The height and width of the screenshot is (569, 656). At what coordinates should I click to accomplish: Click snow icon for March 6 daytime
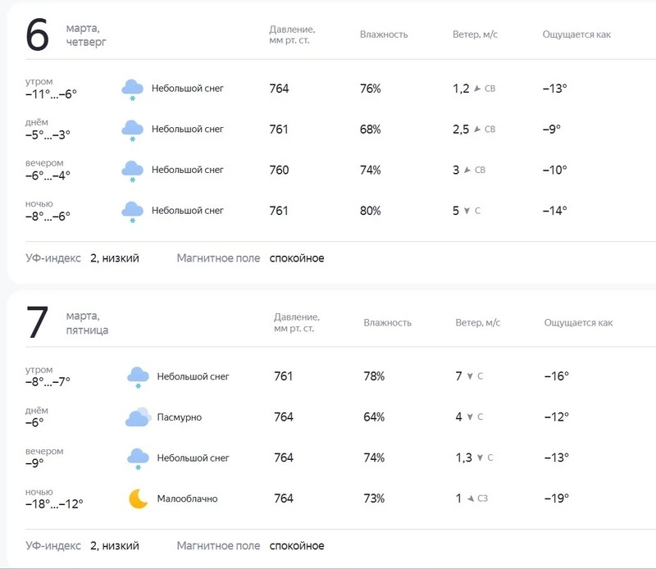[132, 130]
